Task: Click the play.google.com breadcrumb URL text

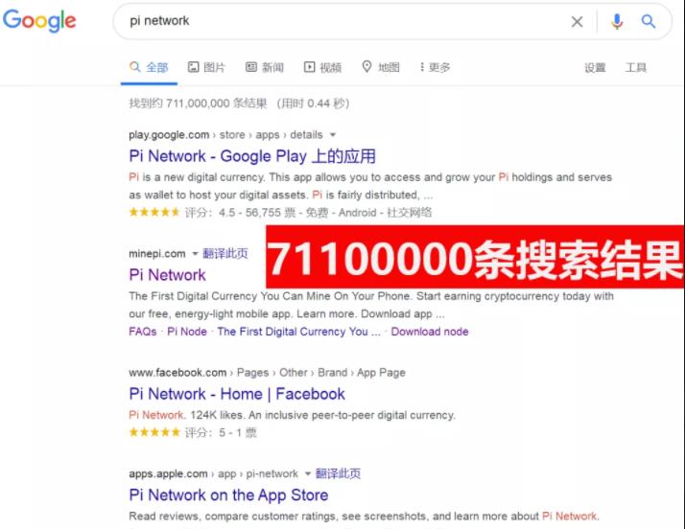Action: point(225,135)
